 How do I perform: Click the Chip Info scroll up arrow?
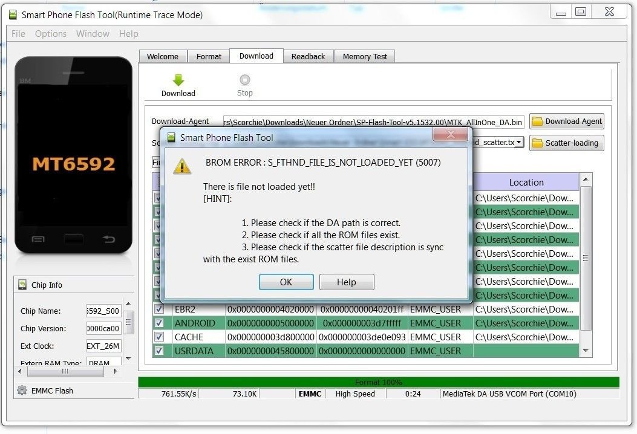128,304
